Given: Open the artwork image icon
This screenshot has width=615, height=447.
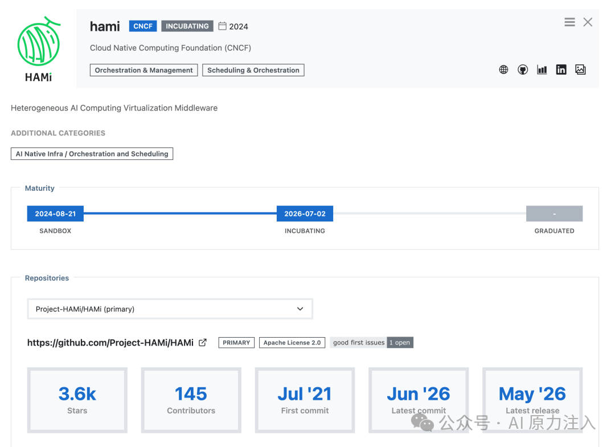Looking at the screenshot, I should 580,70.
